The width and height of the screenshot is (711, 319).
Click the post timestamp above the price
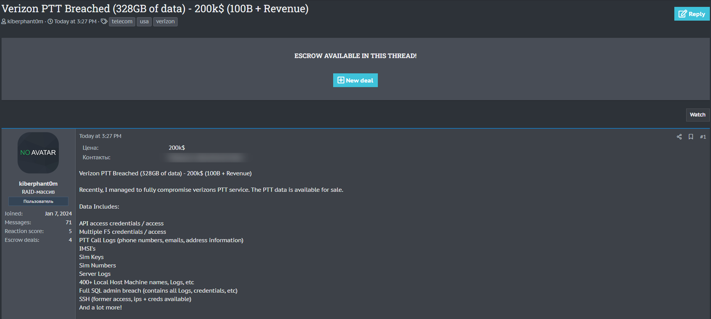[x=100, y=136]
